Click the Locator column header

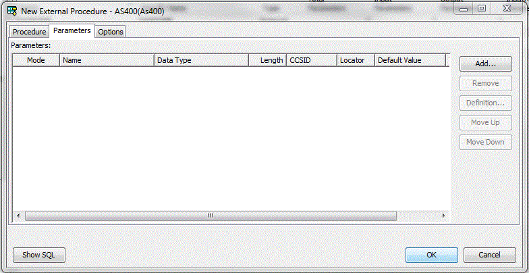pos(356,60)
